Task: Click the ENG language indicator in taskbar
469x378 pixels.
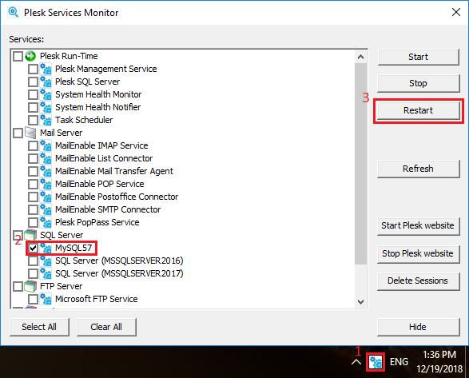Action: (x=399, y=362)
